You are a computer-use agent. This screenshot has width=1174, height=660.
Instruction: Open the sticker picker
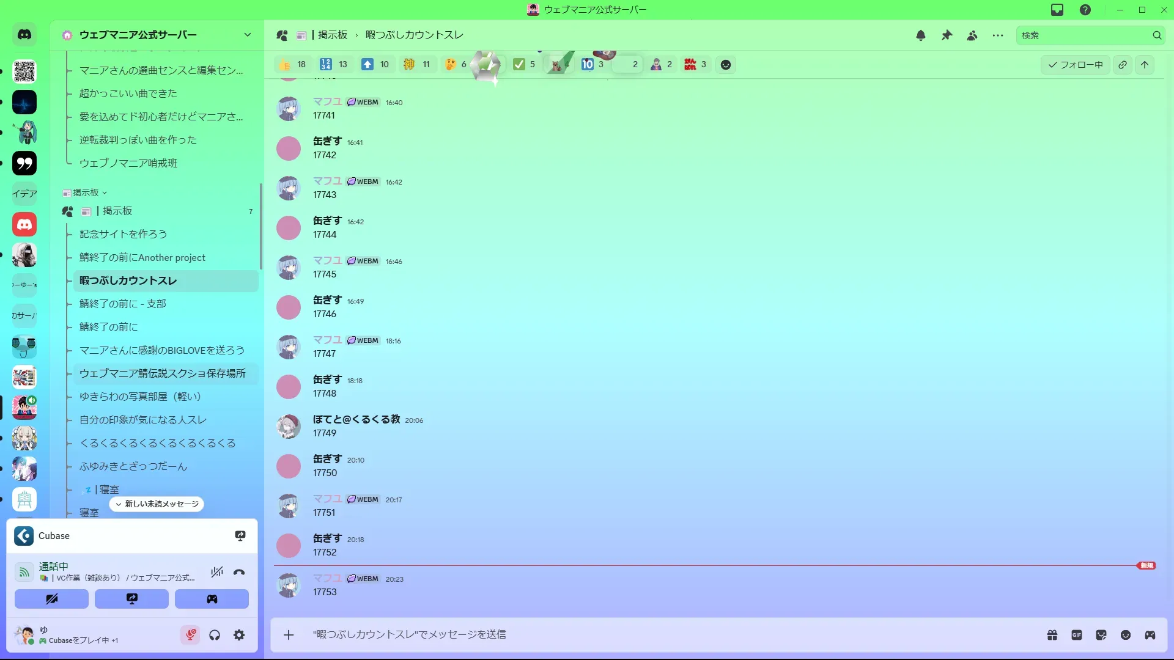(x=1101, y=635)
